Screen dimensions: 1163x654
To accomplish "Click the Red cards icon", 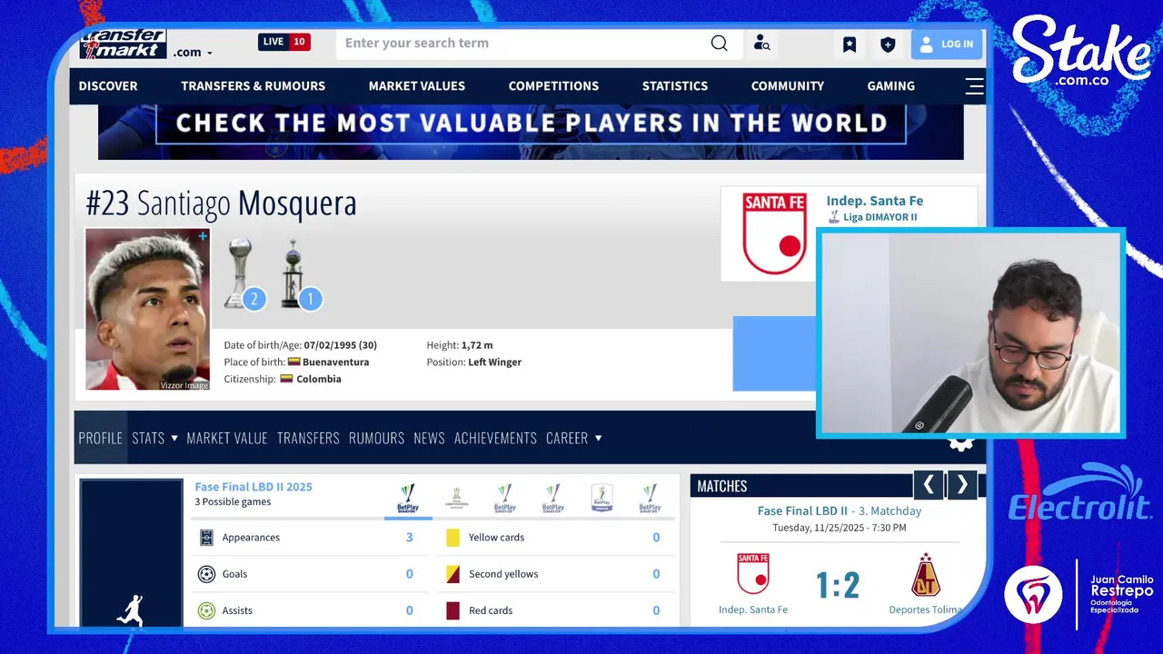I will [452, 610].
